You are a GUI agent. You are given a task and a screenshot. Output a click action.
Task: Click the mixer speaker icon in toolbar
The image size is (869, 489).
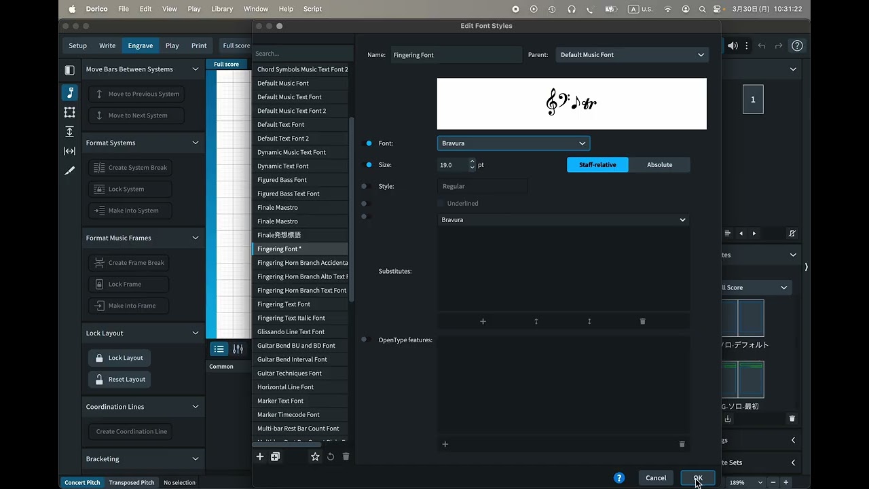coord(733,46)
